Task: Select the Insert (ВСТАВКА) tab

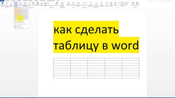Action: [x=13, y=1]
